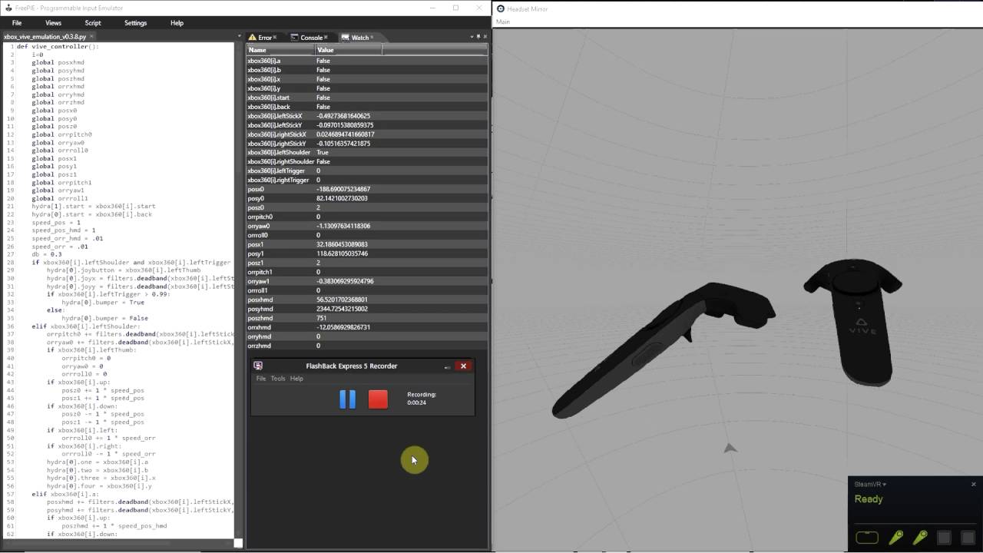The height and width of the screenshot is (553, 983).
Task: Open the Tools menu in FlashBack recorder
Action: click(x=278, y=379)
